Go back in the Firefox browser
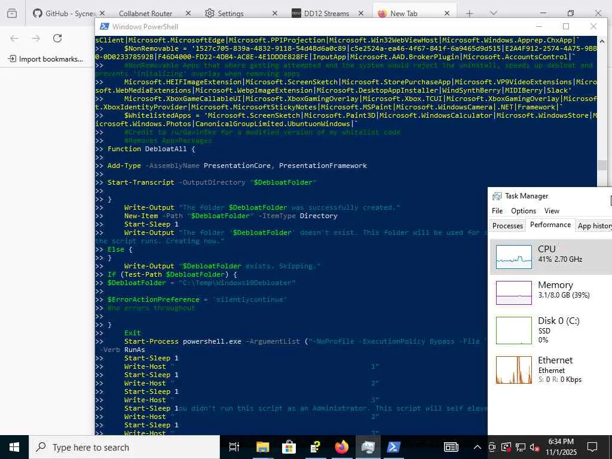 [x=14, y=38]
